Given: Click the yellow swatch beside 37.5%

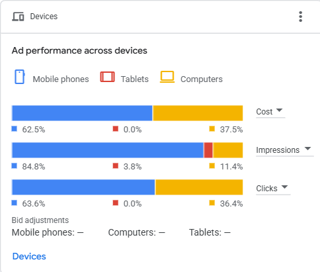Looking at the screenshot, I should 212,129.
